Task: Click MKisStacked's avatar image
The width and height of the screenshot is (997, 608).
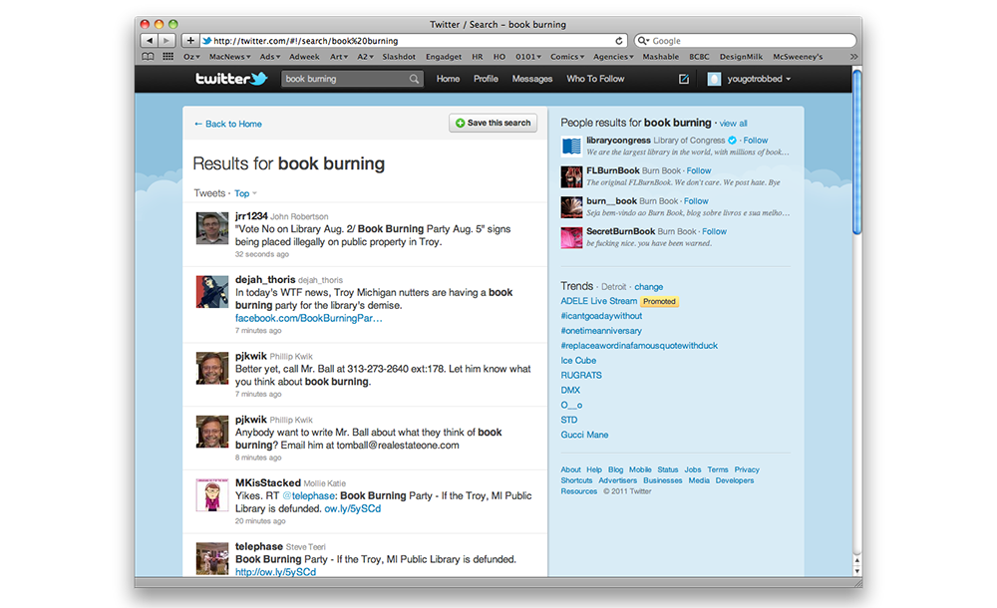Action: click(211, 494)
